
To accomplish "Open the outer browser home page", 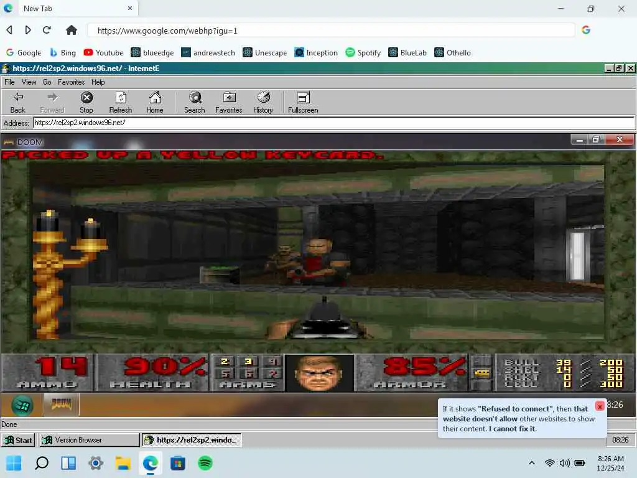I will tap(72, 30).
